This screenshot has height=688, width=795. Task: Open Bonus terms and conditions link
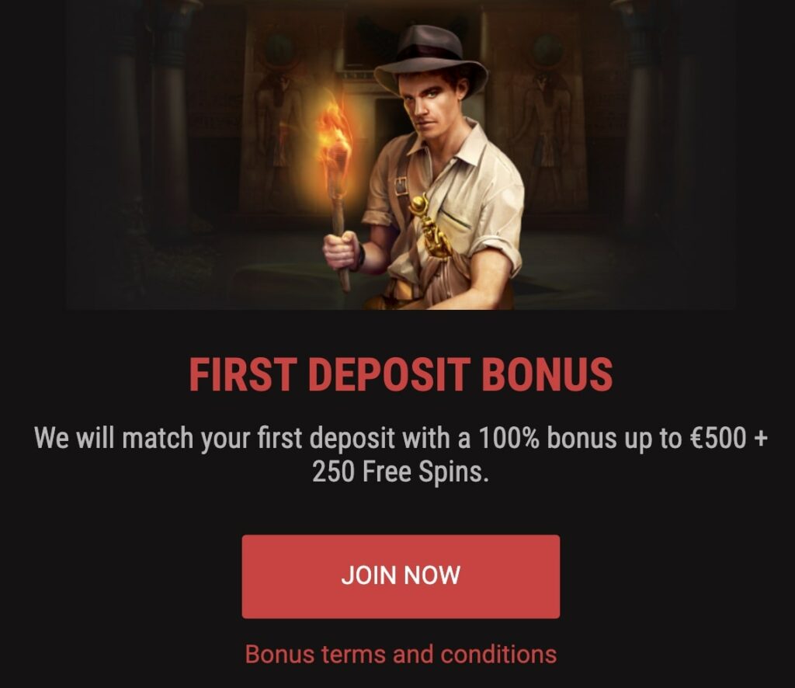(x=401, y=654)
